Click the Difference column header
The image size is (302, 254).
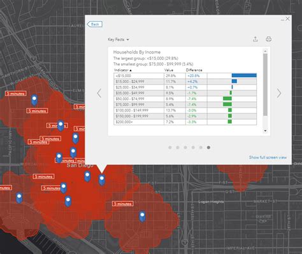click(194, 70)
